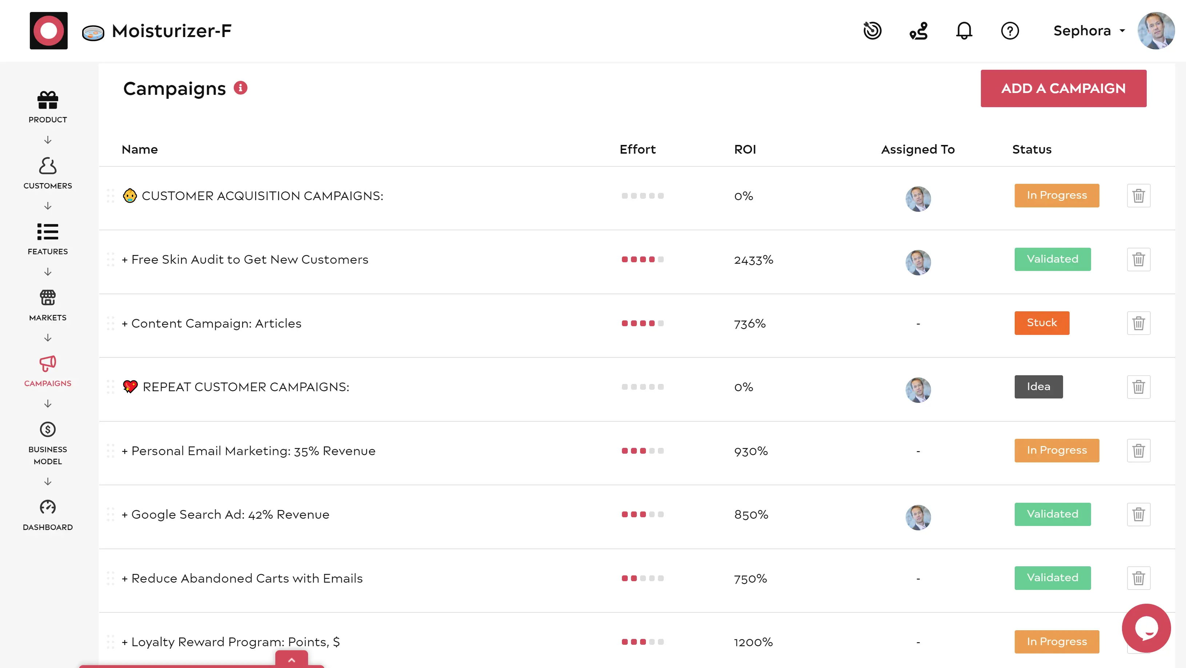1186x668 pixels.
Task: Set effort dots for Reduce Abandoned Carts
Action: pyautogui.click(x=642, y=578)
